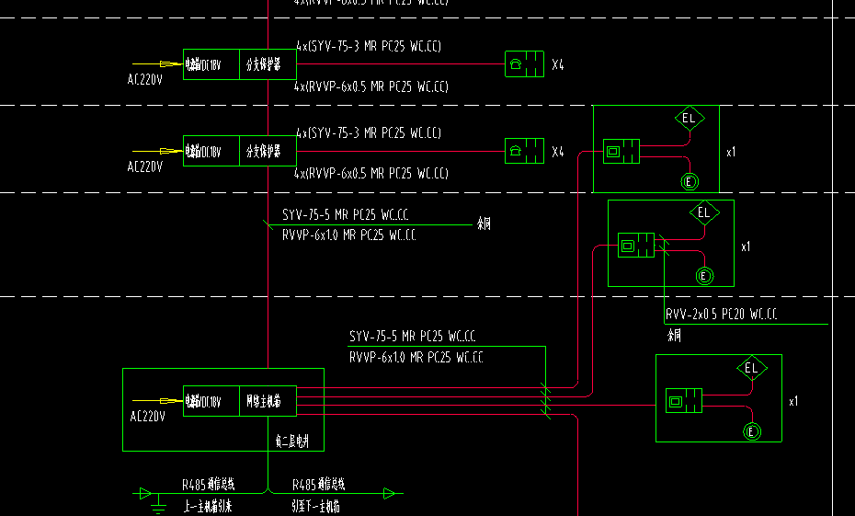
Task: Pick the upper row 4x(SYV-75-3 MR PC25 WC.CC) label
Action: point(369,46)
